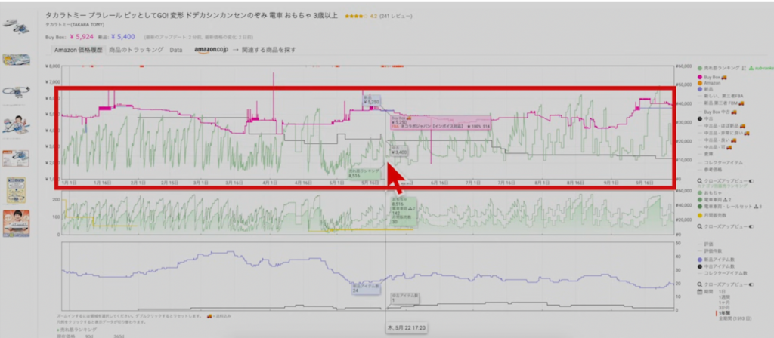Switch to the Data tab
774x338 pixels.
[175, 50]
